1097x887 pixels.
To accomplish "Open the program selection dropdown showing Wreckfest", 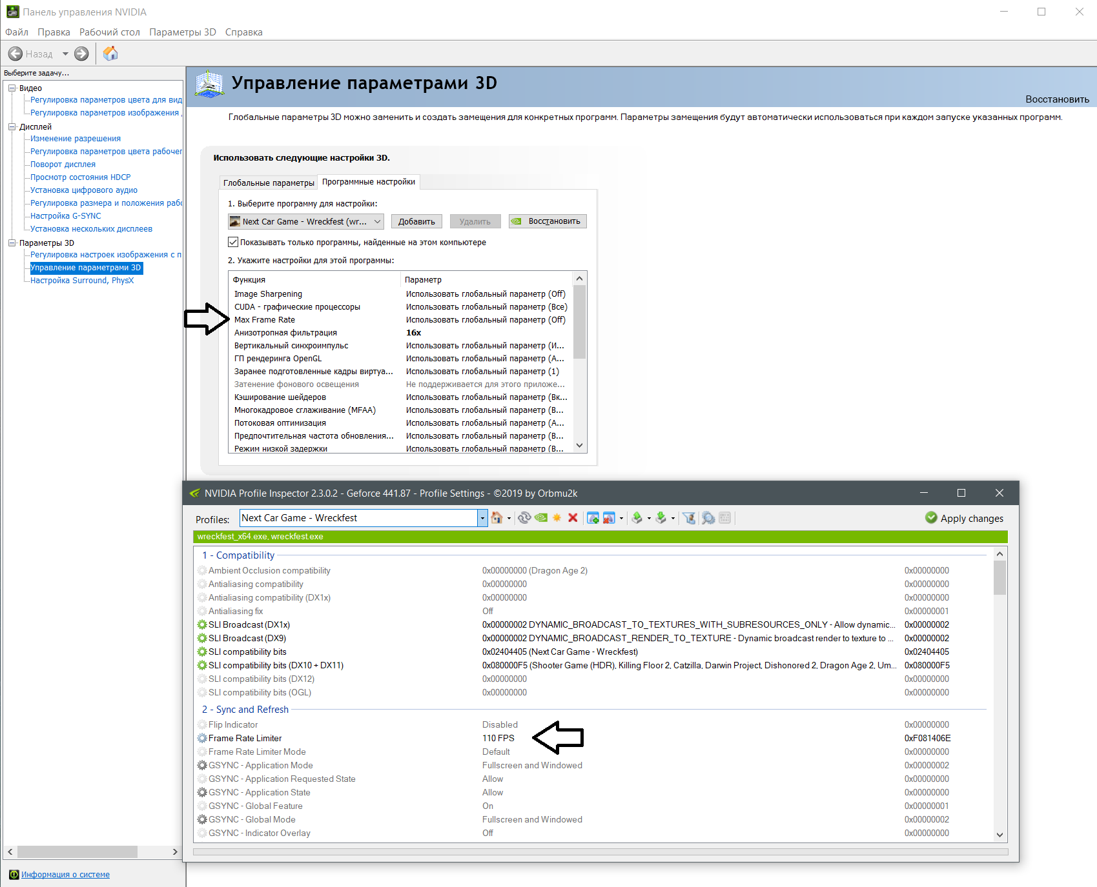I will pos(306,222).
